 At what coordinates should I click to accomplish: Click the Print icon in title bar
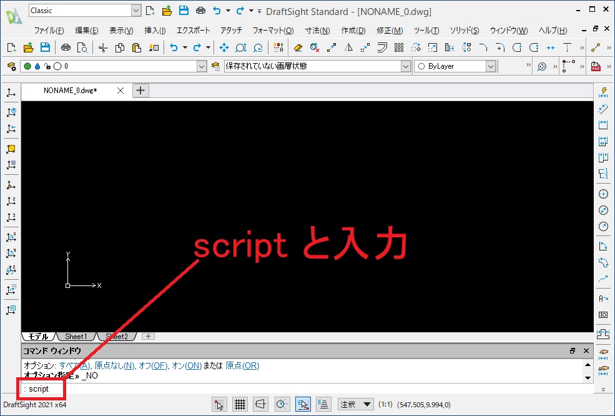[x=200, y=11]
